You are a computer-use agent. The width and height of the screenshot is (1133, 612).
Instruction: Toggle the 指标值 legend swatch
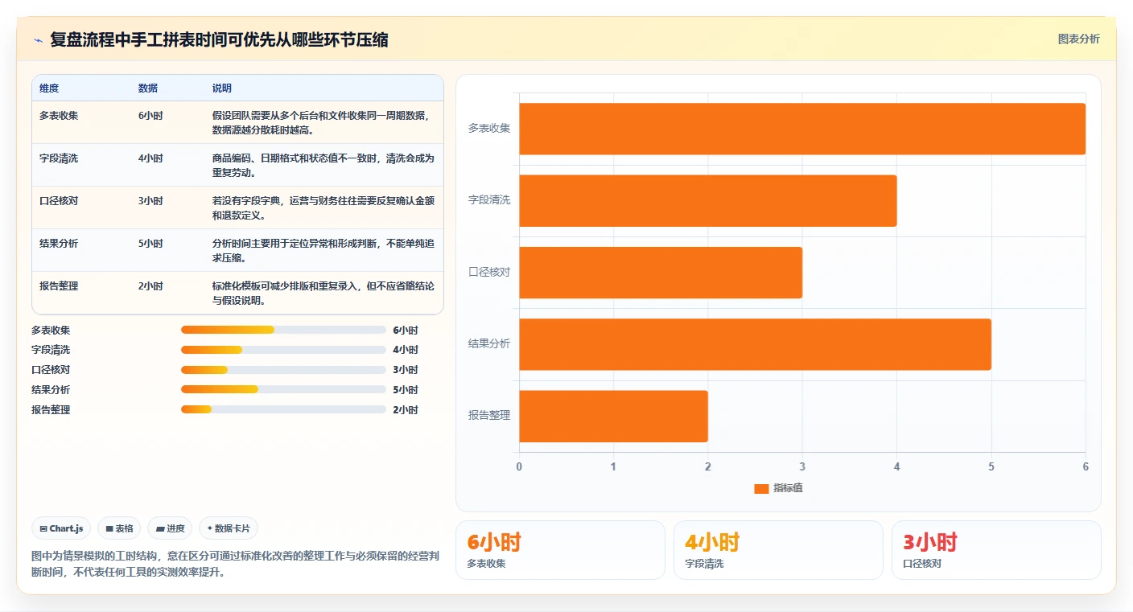click(x=761, y=488)
